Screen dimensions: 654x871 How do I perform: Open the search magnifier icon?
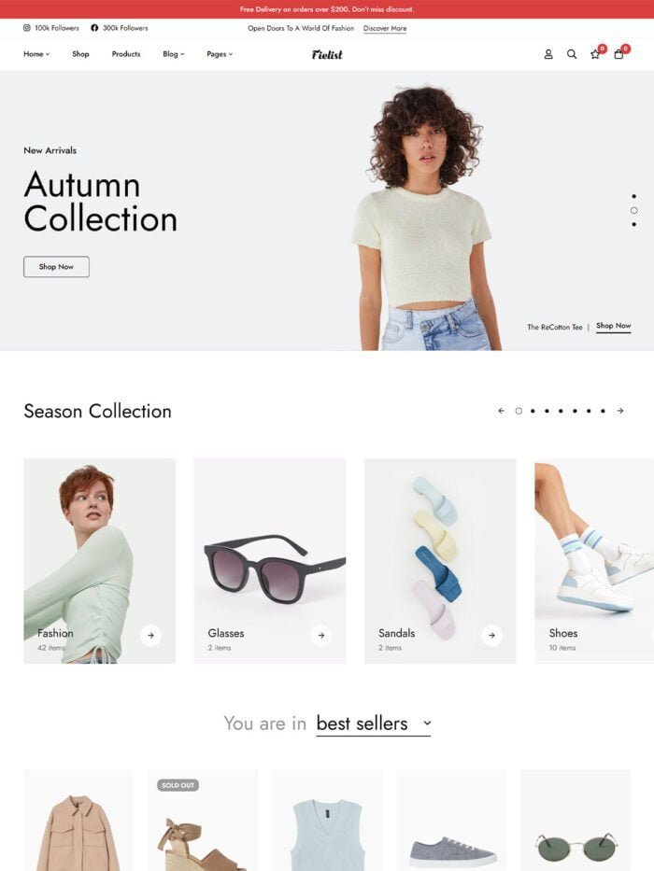tap(572, 54)
